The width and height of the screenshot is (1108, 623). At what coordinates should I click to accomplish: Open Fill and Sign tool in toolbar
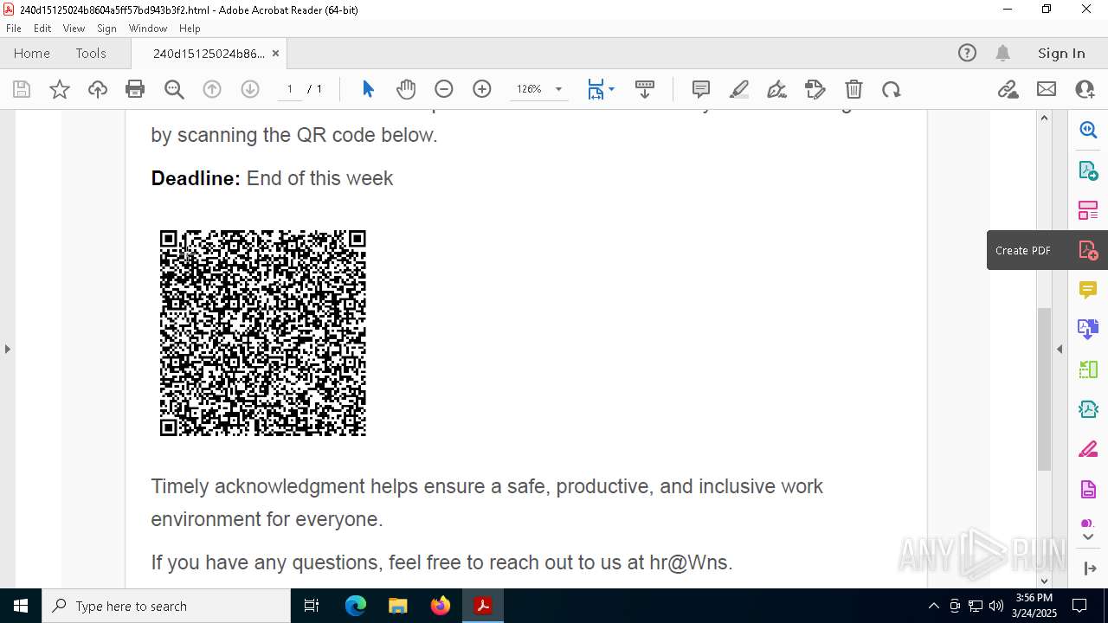pos(815,89)
